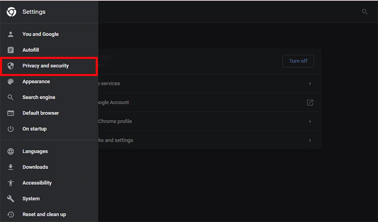Open the search settings magnifier at top right
The width and height of the screenshot is (378, 222).
(365, 12)
